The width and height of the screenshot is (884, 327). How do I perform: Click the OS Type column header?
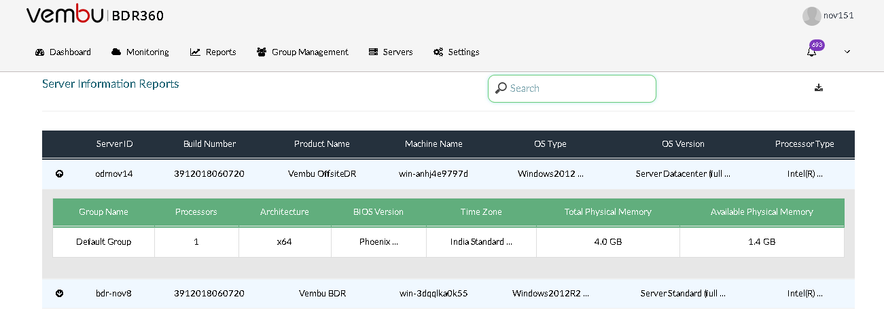550,144
